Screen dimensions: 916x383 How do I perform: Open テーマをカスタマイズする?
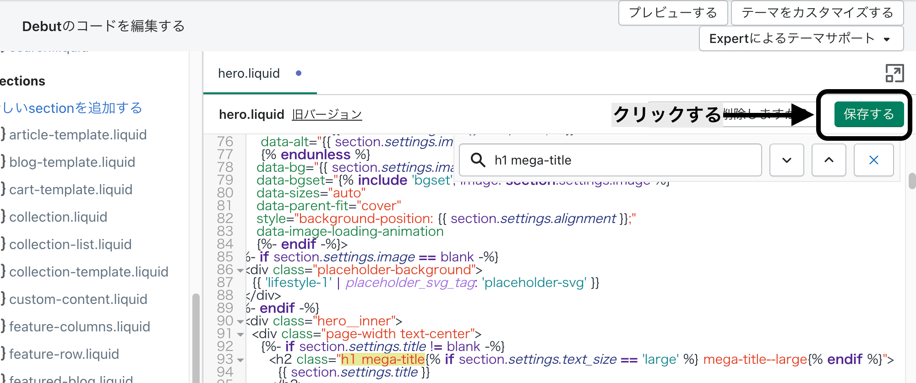point(817,13)
